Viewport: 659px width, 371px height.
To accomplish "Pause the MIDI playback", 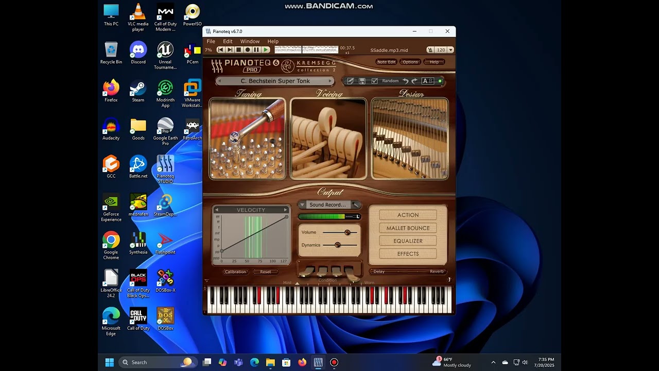I will point(256,50).
